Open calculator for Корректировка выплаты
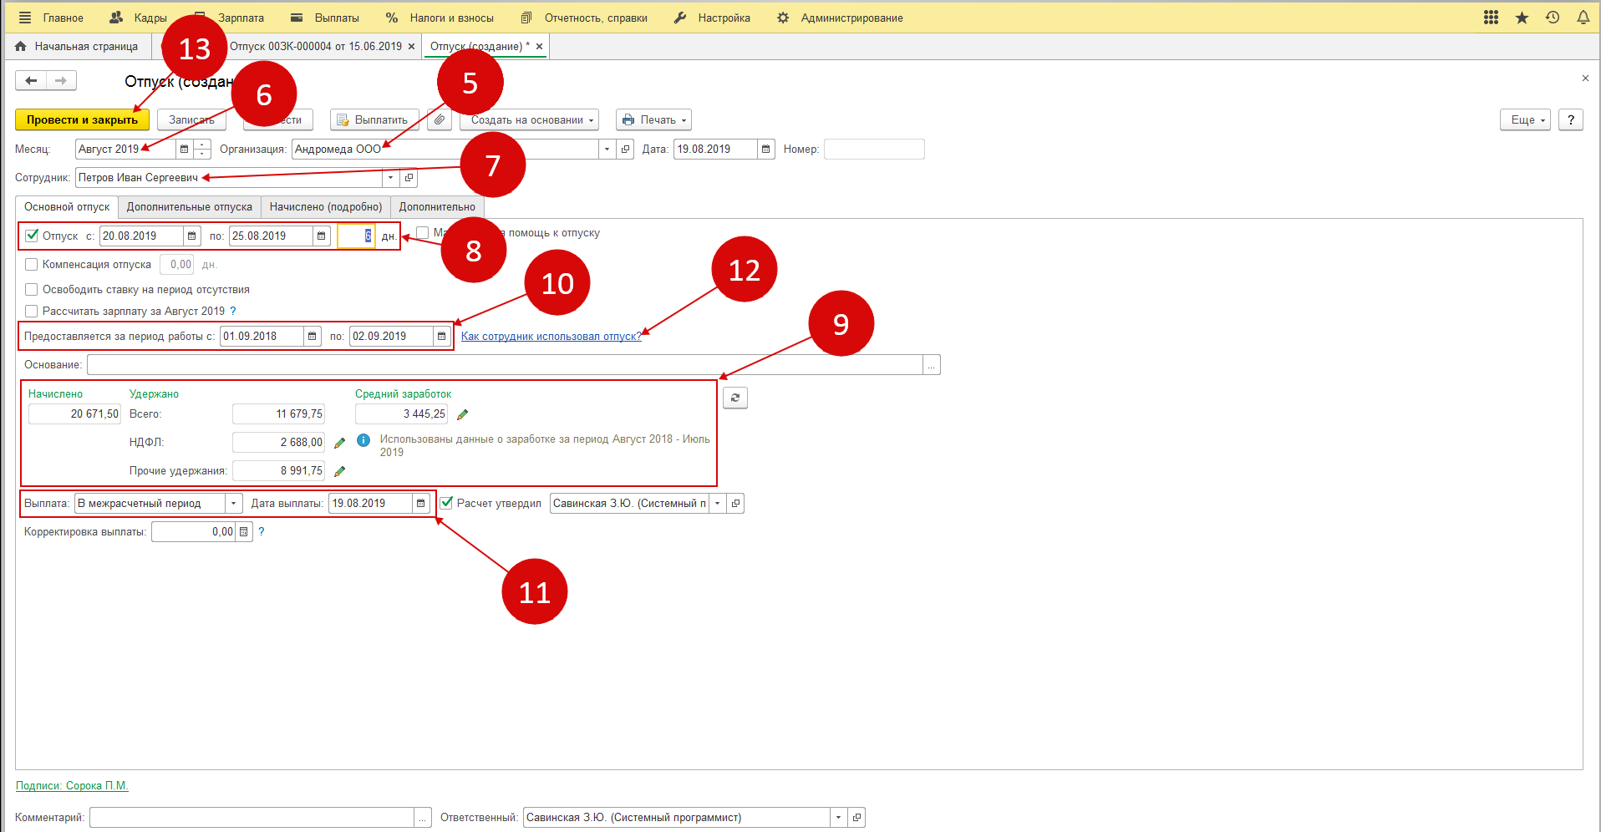1601x832 pixels. click(x=243, y=532)
